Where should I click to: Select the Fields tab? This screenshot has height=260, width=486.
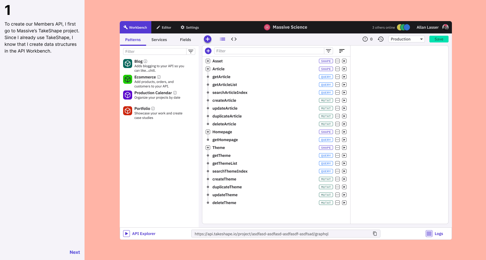tap(185, 40)
